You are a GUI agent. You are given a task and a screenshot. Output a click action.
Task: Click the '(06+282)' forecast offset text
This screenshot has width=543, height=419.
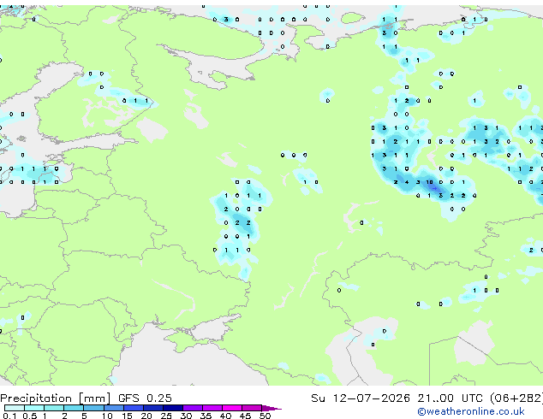click(516, 398)
